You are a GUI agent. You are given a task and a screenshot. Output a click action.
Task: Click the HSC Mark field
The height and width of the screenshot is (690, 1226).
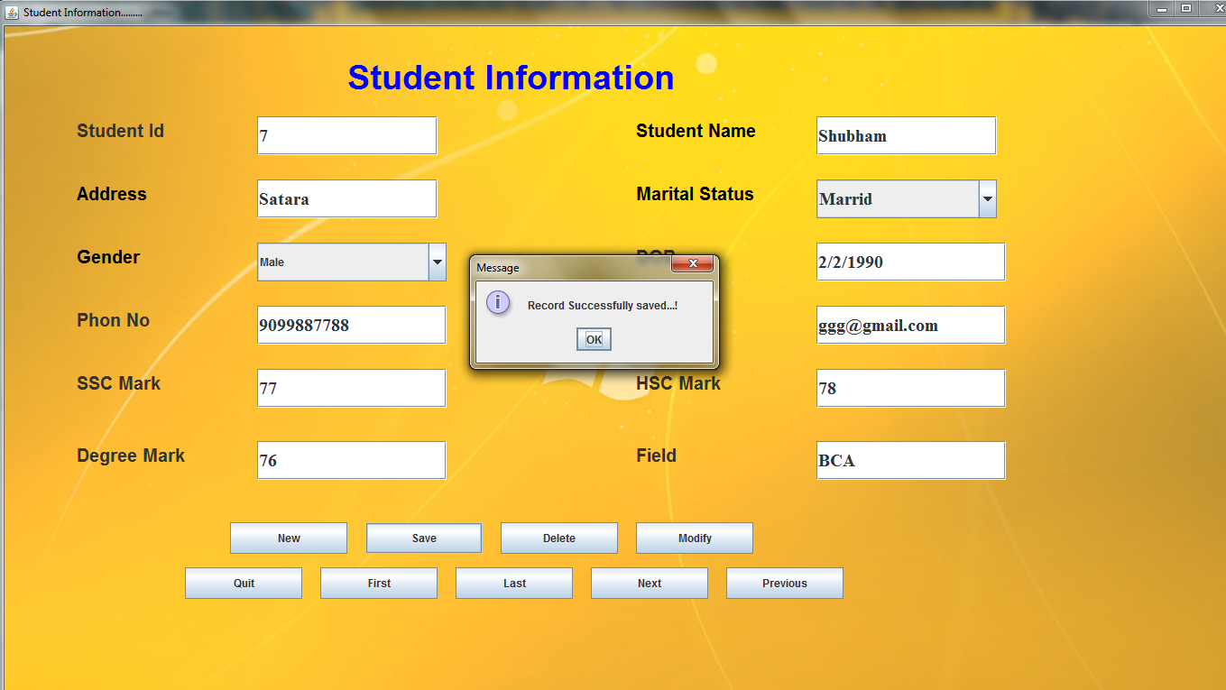[x=911, y=388]
